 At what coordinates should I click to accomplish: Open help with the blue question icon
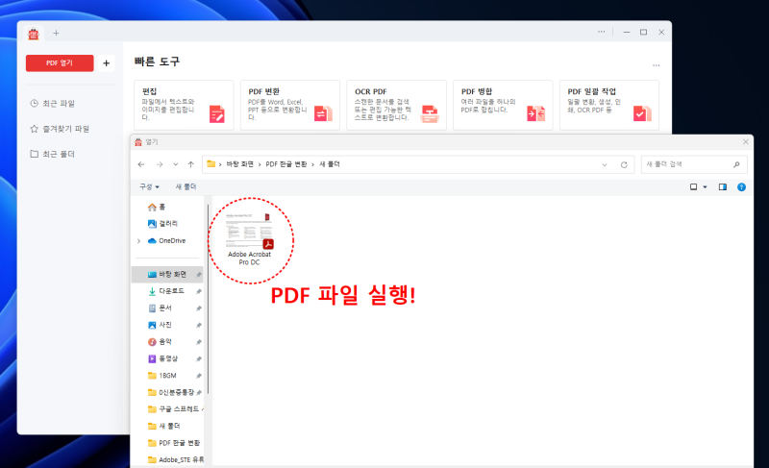click(x=741, y=186)
